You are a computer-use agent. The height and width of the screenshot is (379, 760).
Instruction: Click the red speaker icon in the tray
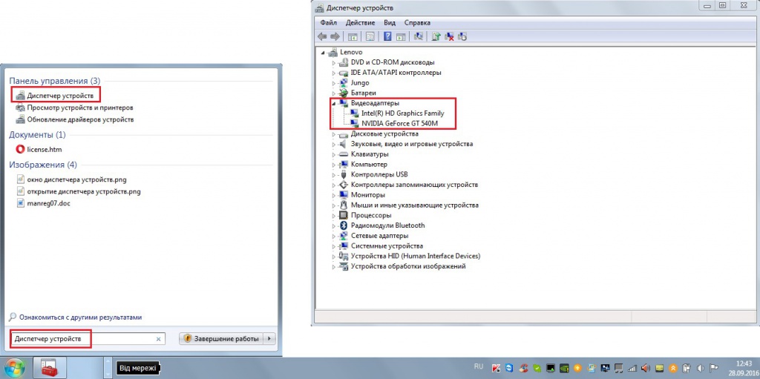point(646,368)
